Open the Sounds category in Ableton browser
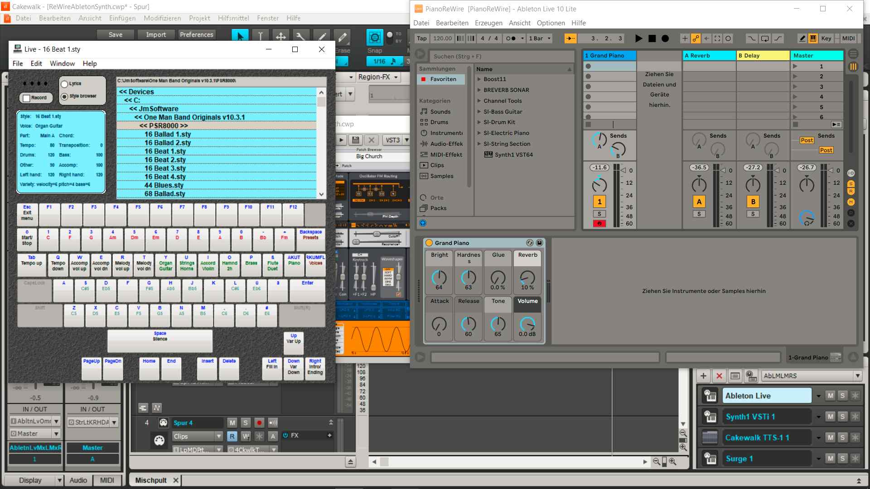870x489 pixels. point(440,112)
